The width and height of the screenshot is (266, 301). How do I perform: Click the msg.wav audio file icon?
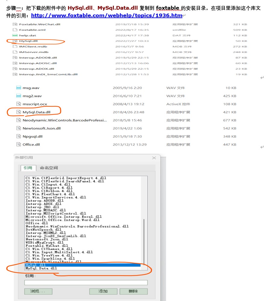point(19,88)
